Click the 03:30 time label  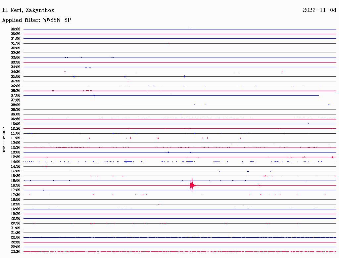pos(16,63)
